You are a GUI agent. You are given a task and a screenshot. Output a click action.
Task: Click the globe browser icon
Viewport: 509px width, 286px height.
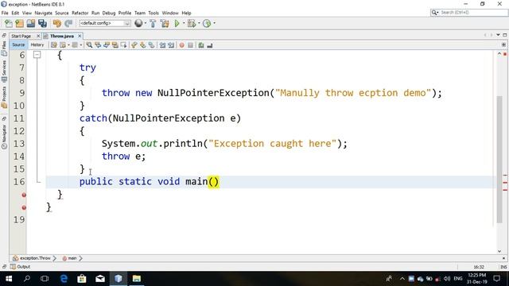pos(138,23)
